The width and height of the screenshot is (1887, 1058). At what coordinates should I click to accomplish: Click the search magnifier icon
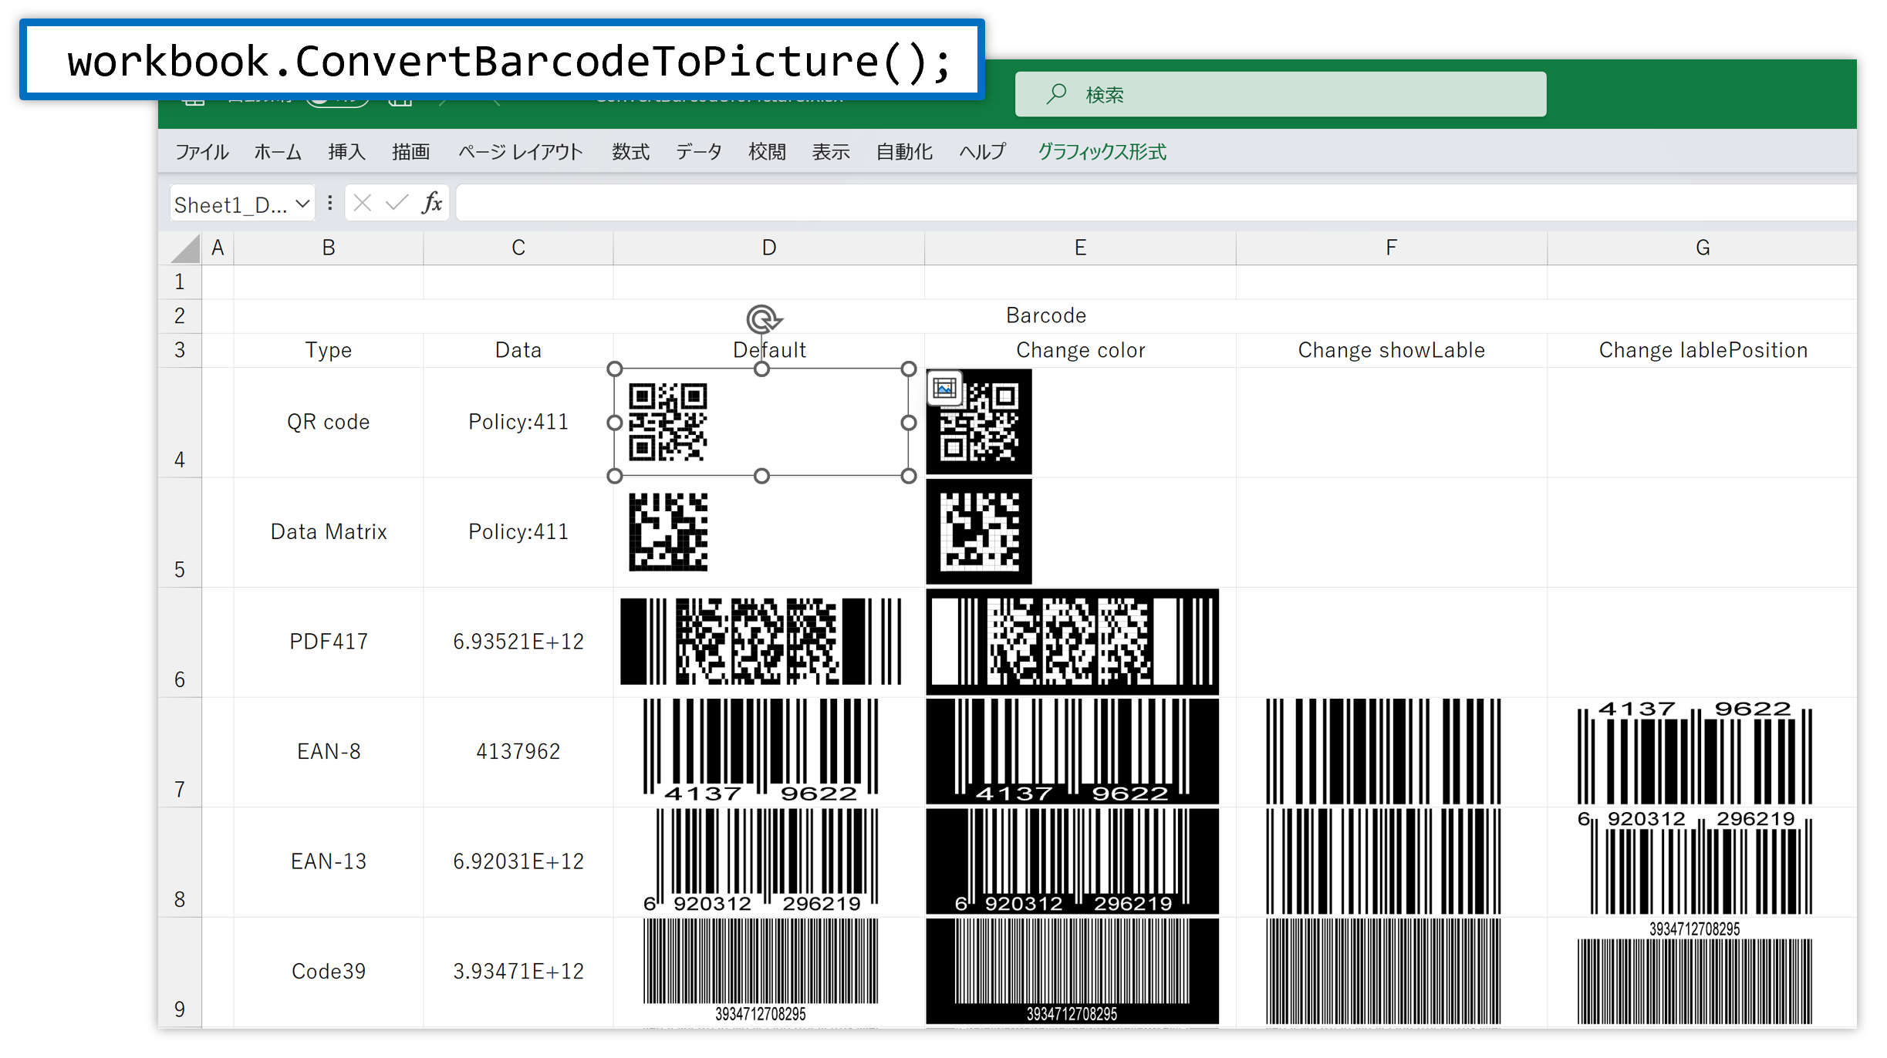click(1056, 94)
